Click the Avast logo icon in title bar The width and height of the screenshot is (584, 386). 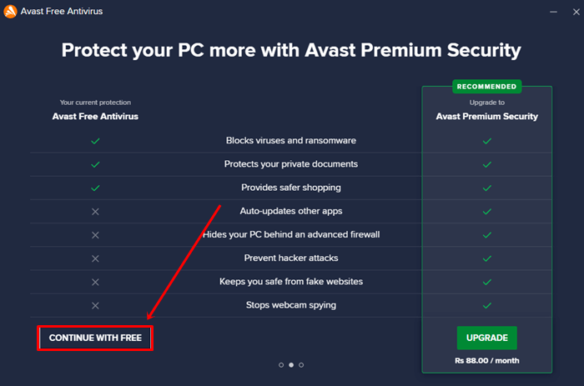pos(10,12)
